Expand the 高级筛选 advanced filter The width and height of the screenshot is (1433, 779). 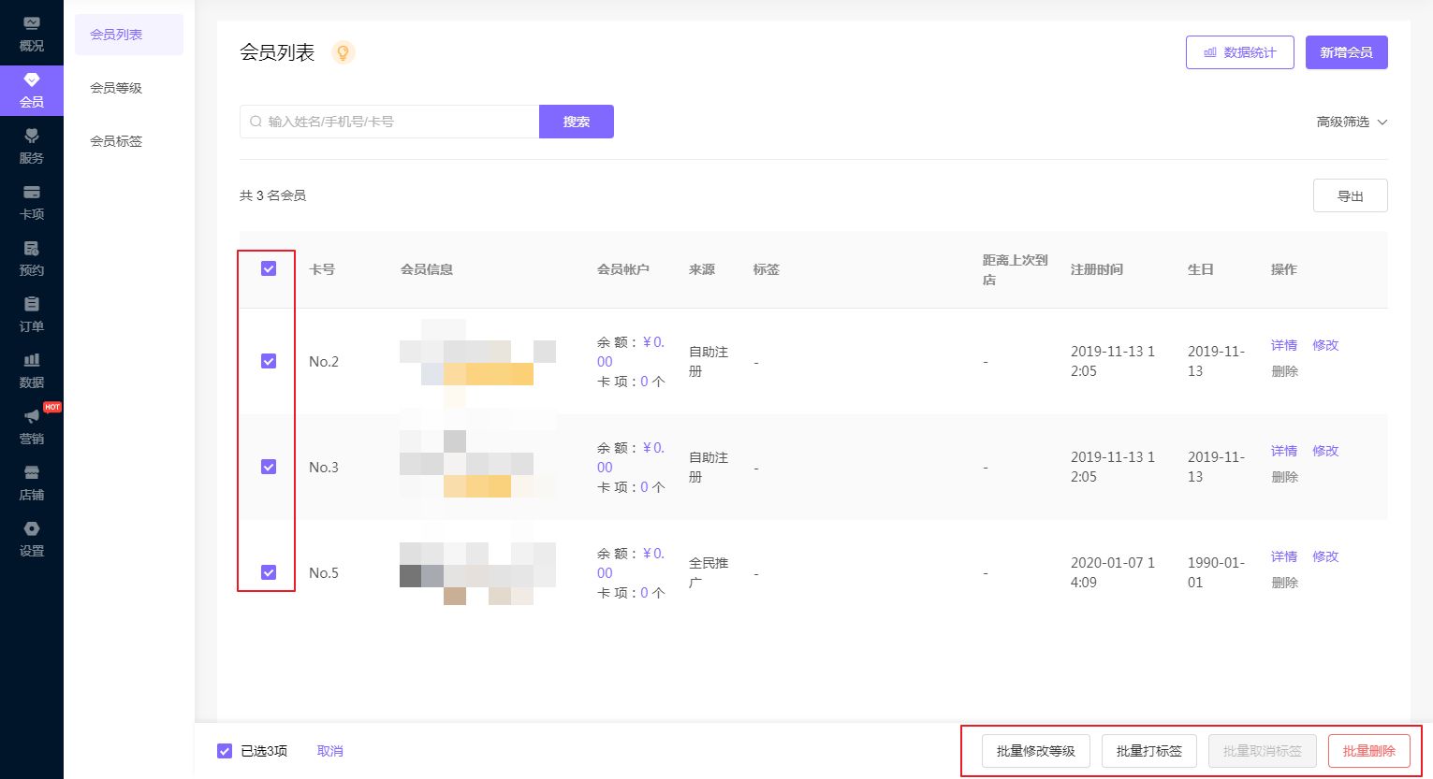pyautogui.click(x=1352, y=122)
